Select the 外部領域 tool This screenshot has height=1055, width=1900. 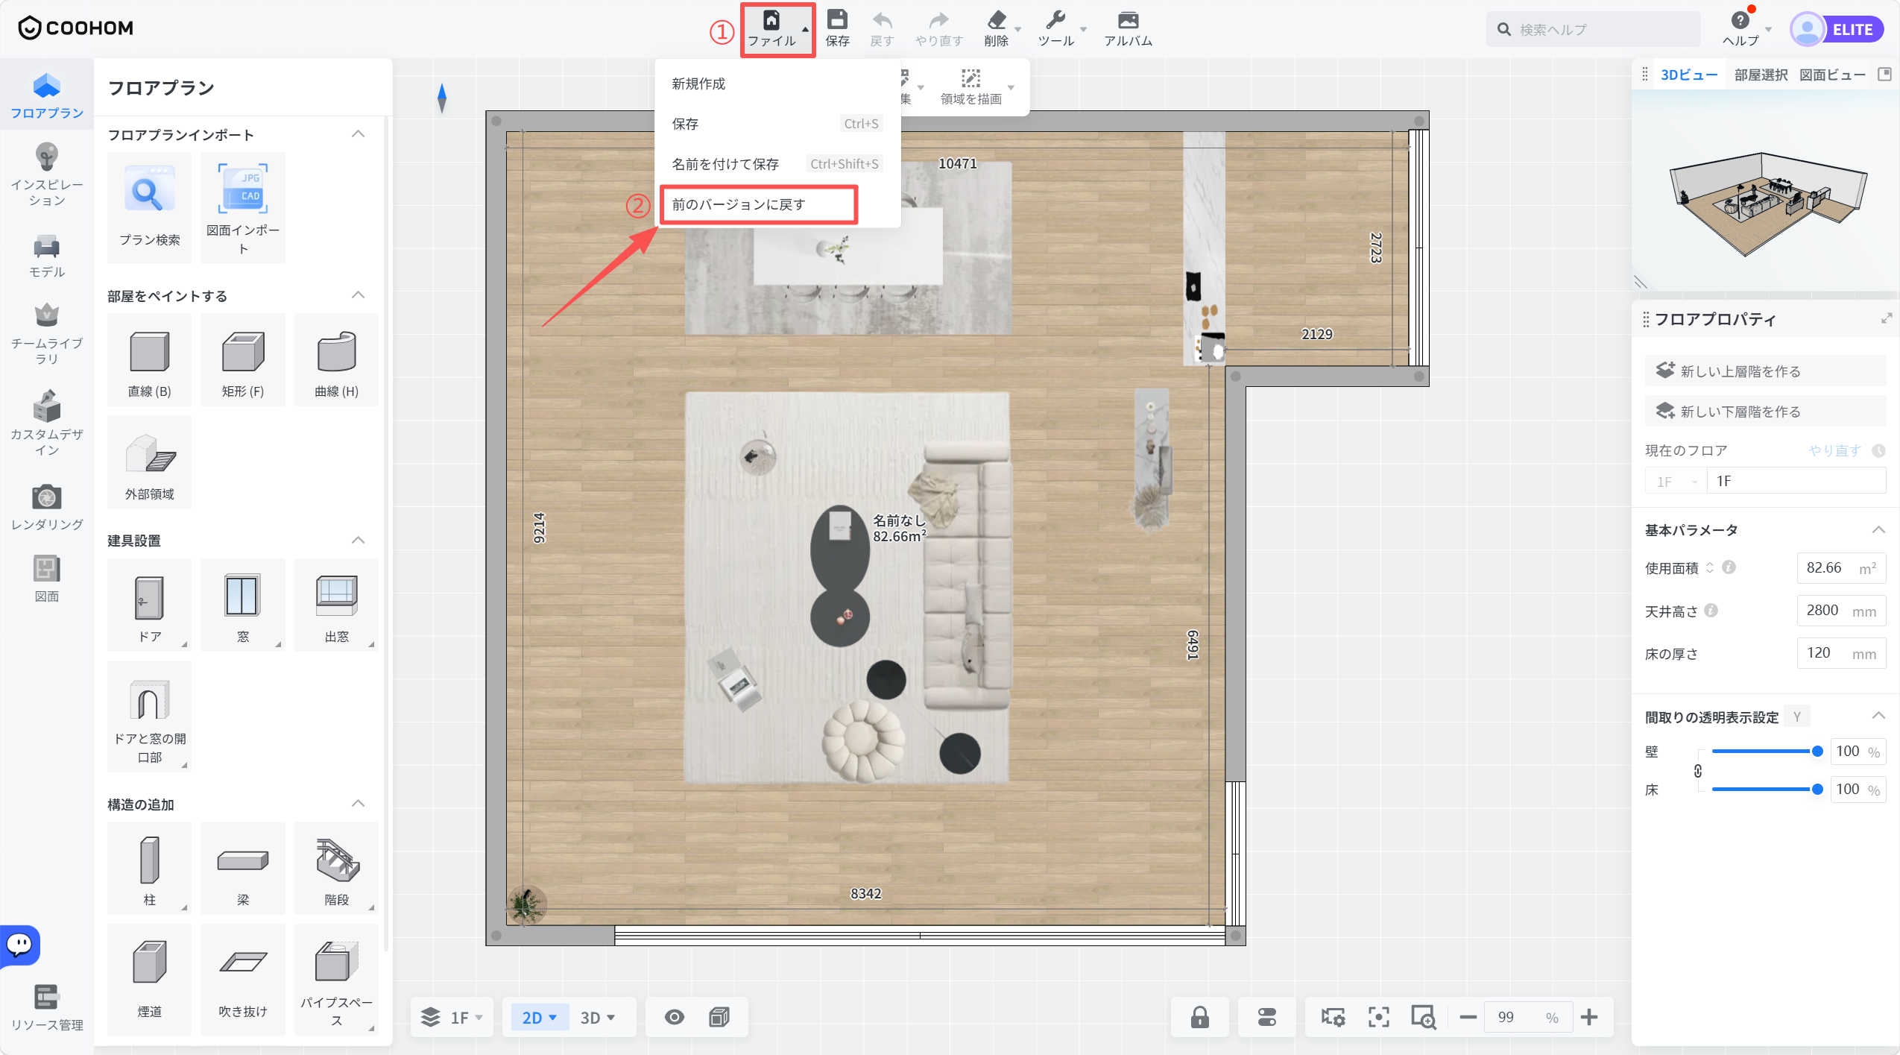click(149, 462)
